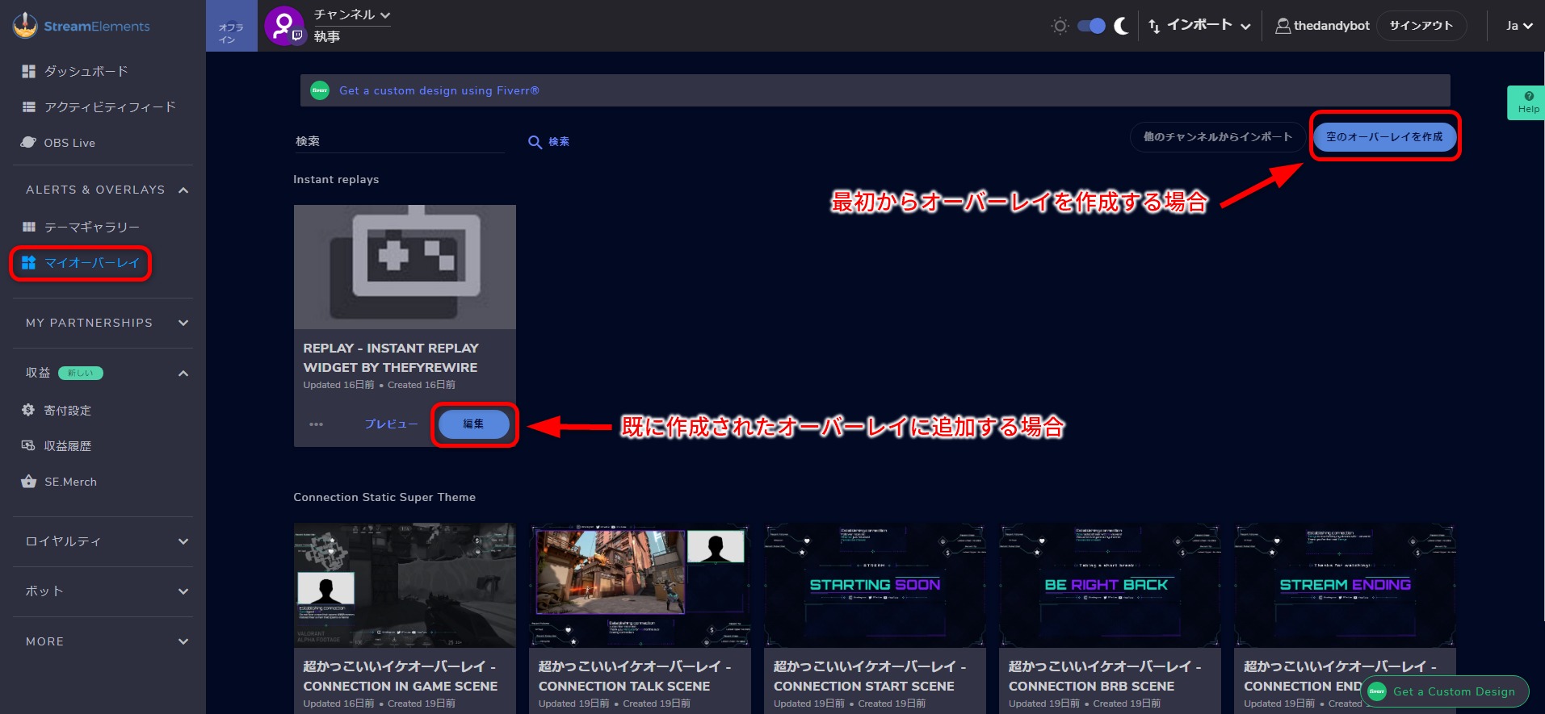The height and width of the screenshot is (714, 1545).
Task: Expand the ロイヤルティ section
Action: [183, 541]
